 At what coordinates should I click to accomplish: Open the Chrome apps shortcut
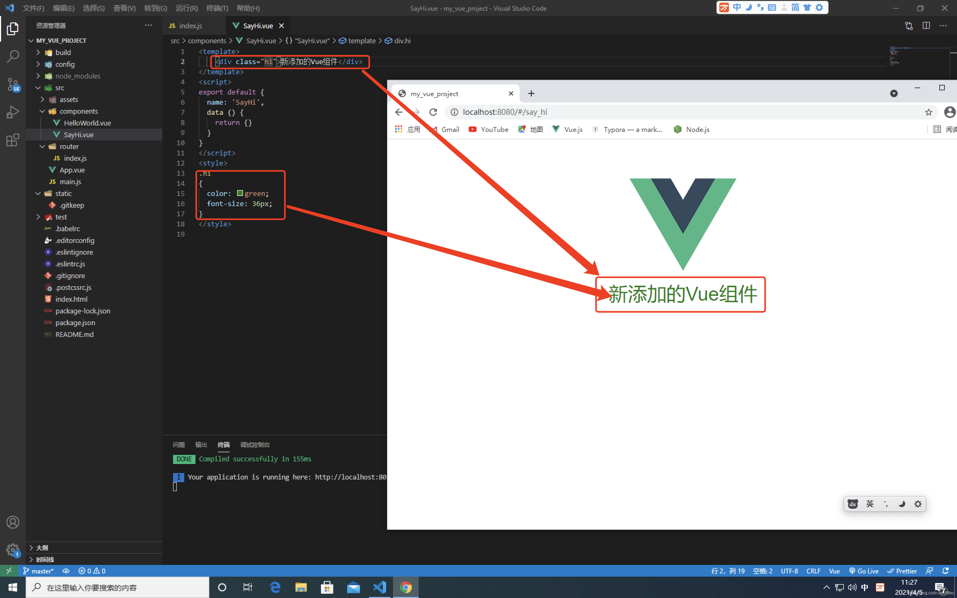point(408,129)
